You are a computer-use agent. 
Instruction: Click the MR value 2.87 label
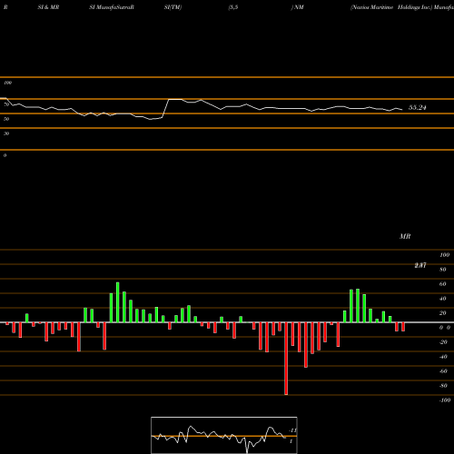[420, 265]
